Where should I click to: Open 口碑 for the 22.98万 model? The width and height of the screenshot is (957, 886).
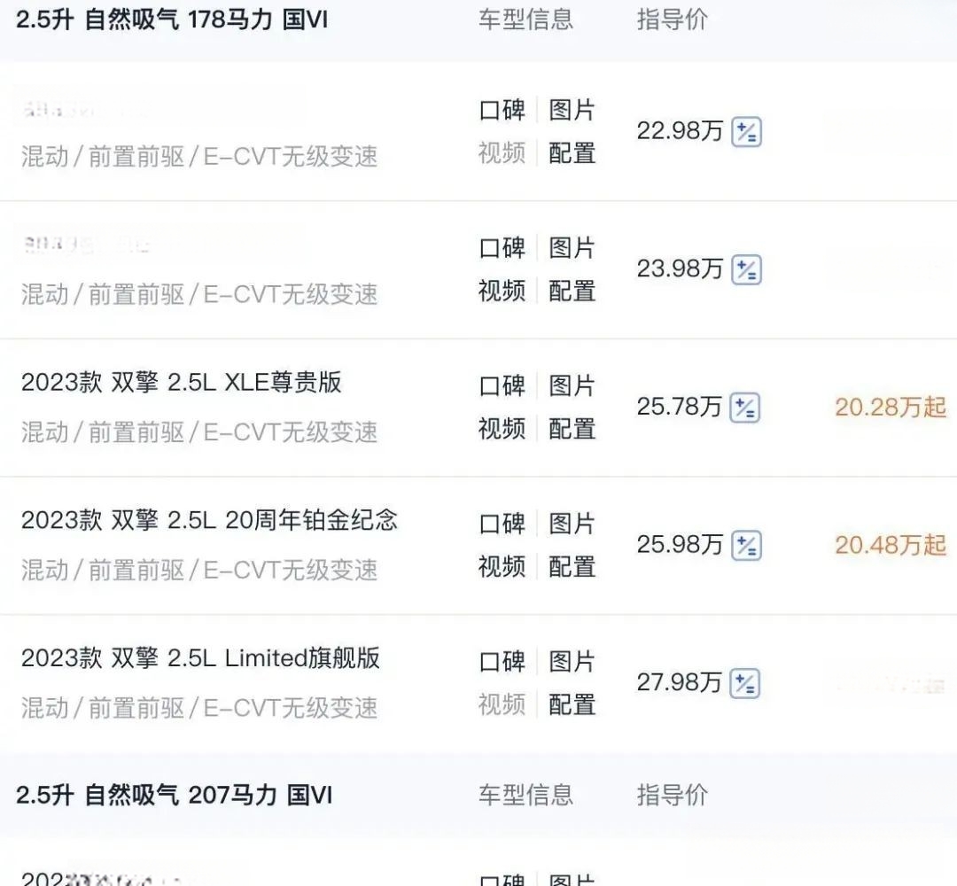pos(502,111)
